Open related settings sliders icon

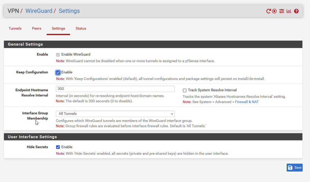point(281,11)
